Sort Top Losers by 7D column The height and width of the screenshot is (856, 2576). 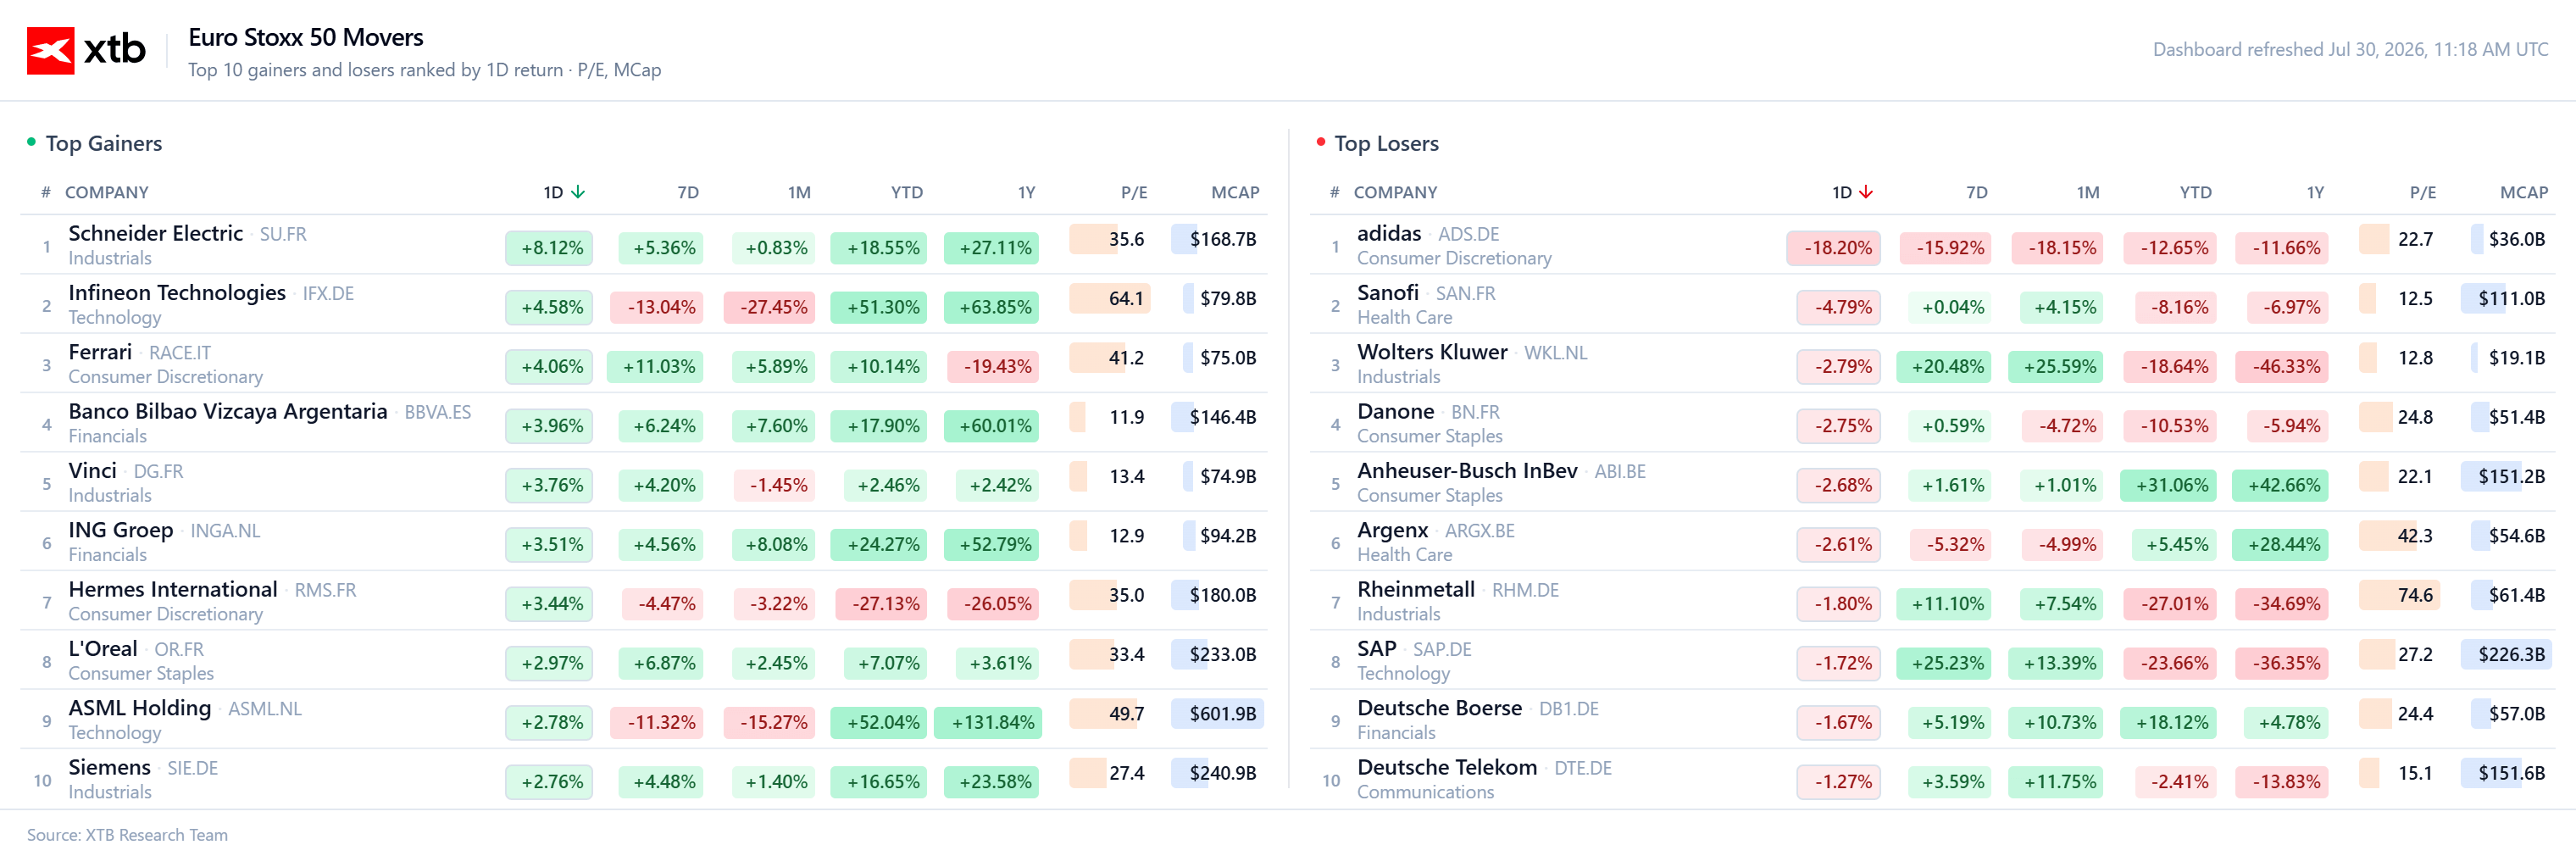(x=1976, y=192)
